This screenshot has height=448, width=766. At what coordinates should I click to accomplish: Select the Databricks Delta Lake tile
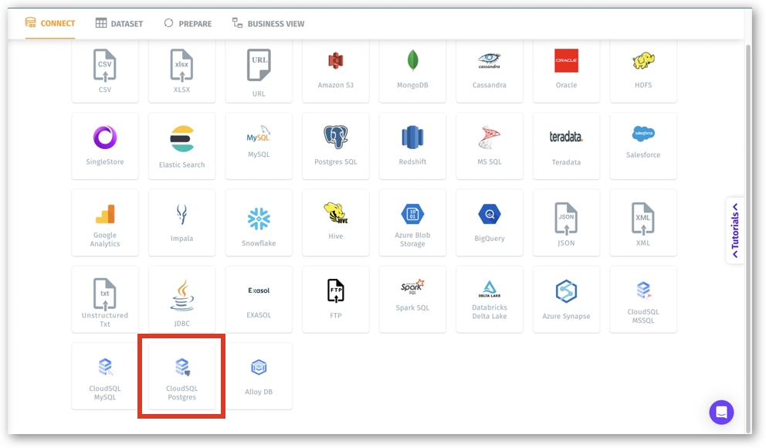tap(490, 300)
